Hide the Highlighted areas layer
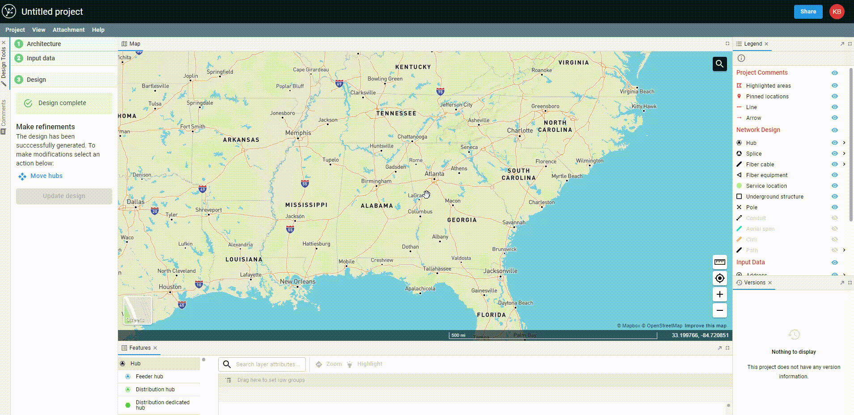 tap(834, 85)
